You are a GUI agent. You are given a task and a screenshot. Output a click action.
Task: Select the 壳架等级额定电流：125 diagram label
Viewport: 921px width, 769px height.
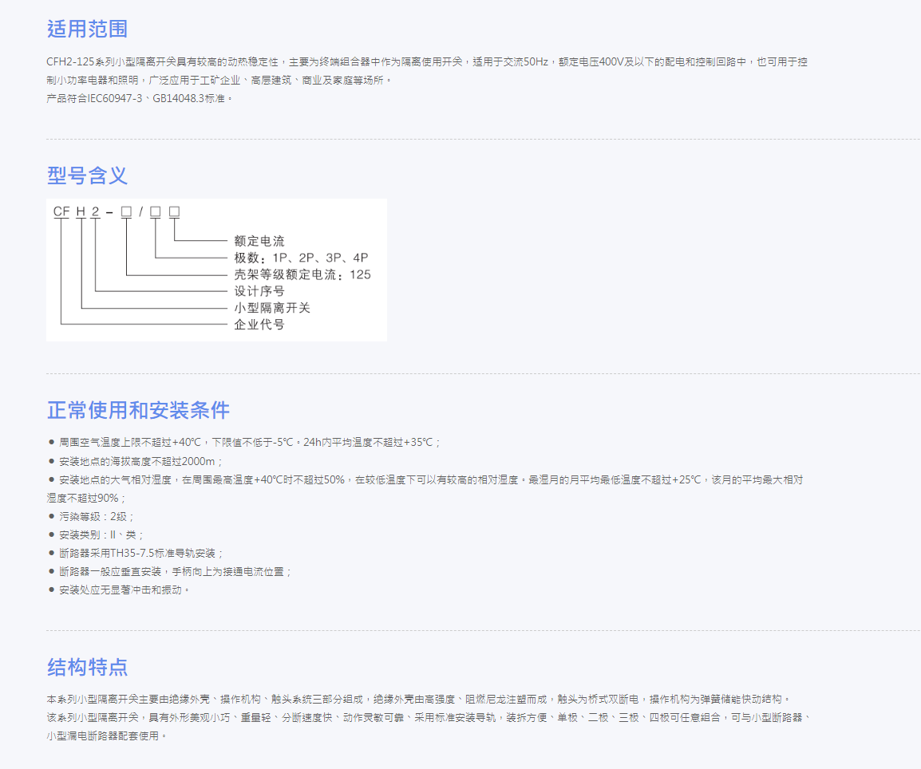303,274
